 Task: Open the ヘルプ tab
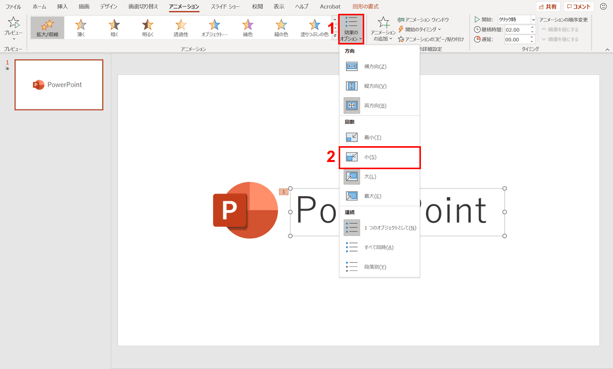[301, 7]
